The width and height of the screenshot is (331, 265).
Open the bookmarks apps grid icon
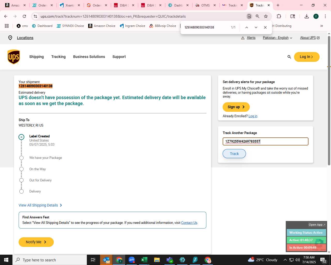point(7,26)
